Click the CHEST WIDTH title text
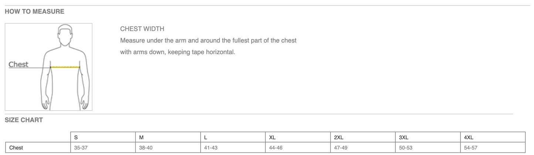This screenshot has width=534, height=155. pyautogui.click(x=142, y=29)
